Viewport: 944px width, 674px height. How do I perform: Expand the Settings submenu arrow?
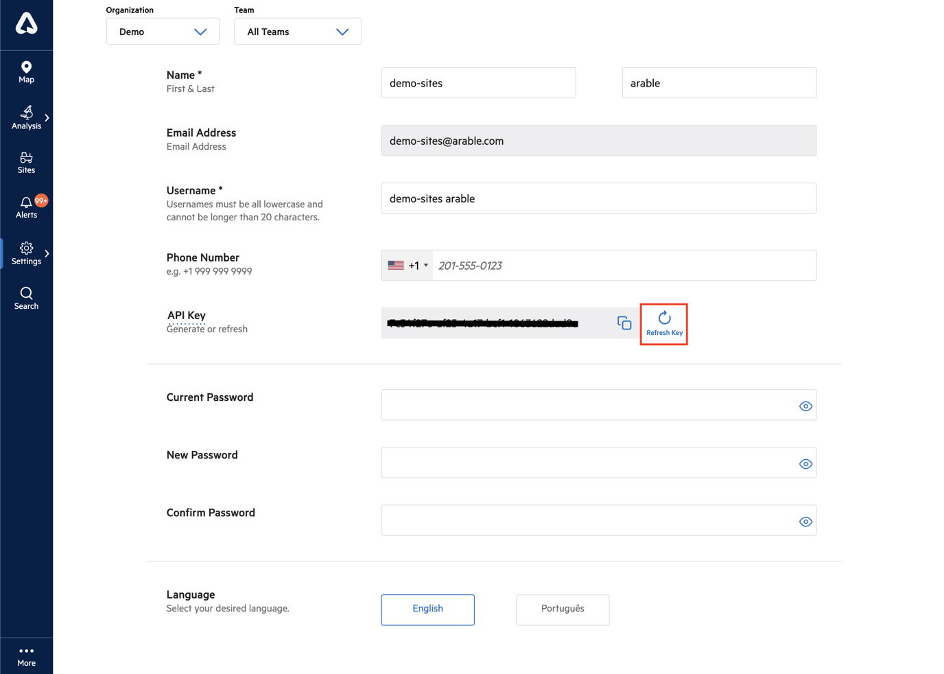point(47,254)
